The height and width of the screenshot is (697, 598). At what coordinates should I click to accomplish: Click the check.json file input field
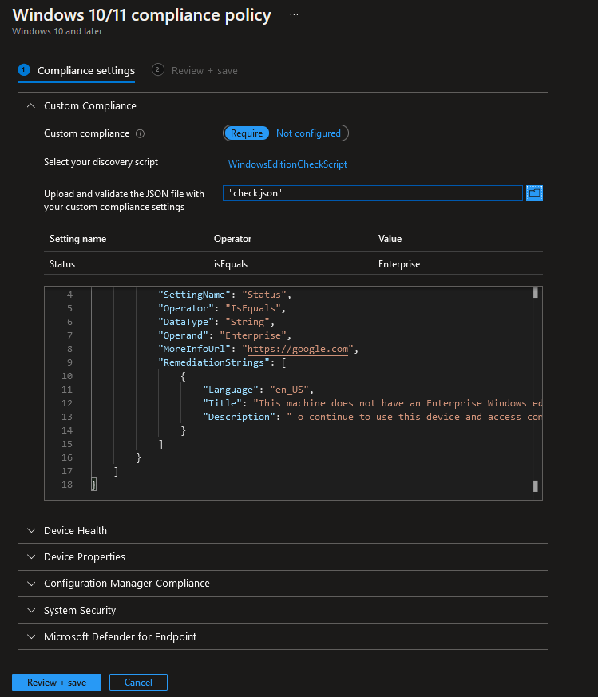(373, 193)
